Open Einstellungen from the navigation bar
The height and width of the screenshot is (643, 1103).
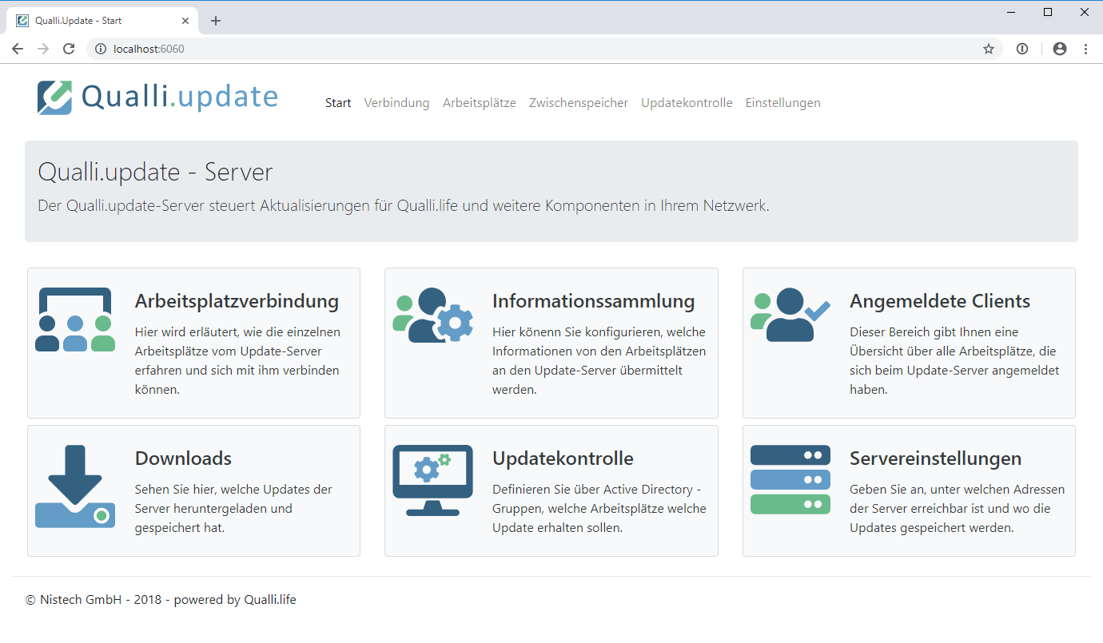coord(782,103)
